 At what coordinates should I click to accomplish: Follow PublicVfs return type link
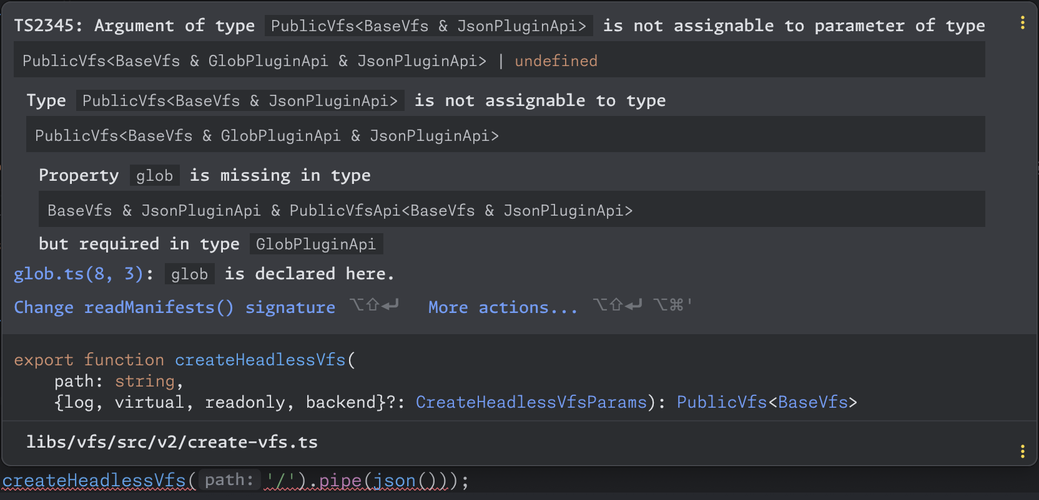pyautogui.click(x=722, y=402)
